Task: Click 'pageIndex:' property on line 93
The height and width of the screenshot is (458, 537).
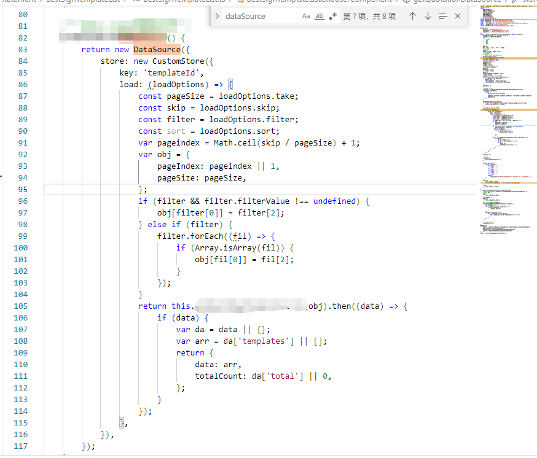Action: [x=181, y=166]
